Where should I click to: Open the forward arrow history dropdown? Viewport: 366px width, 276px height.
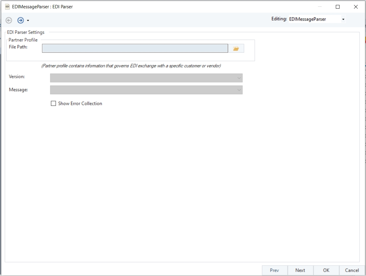[28, 21]
